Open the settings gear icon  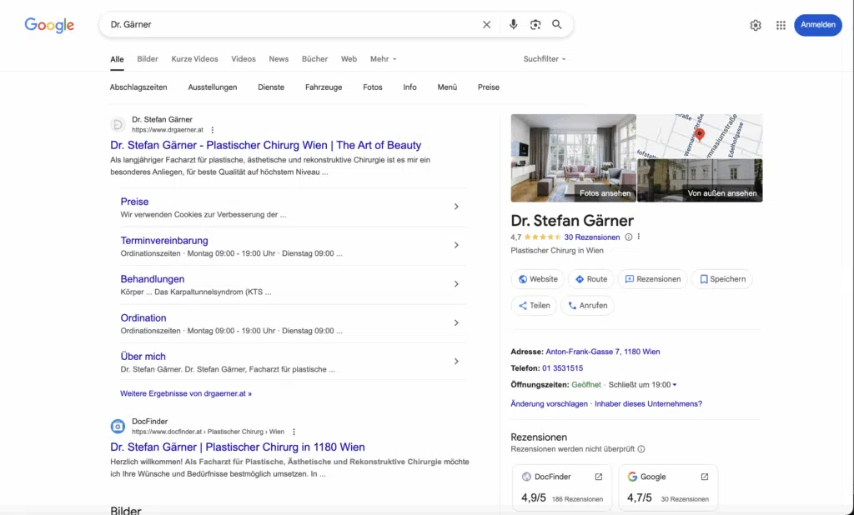pos(756,25)
